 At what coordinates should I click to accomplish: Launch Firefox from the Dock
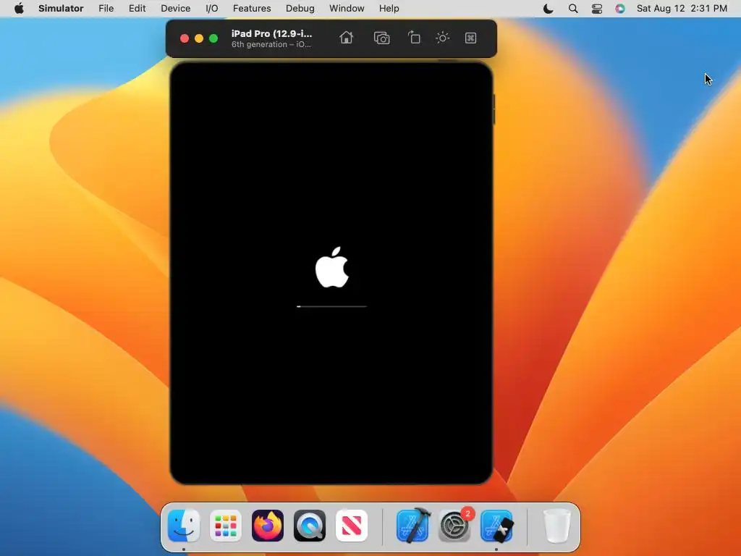268,526
